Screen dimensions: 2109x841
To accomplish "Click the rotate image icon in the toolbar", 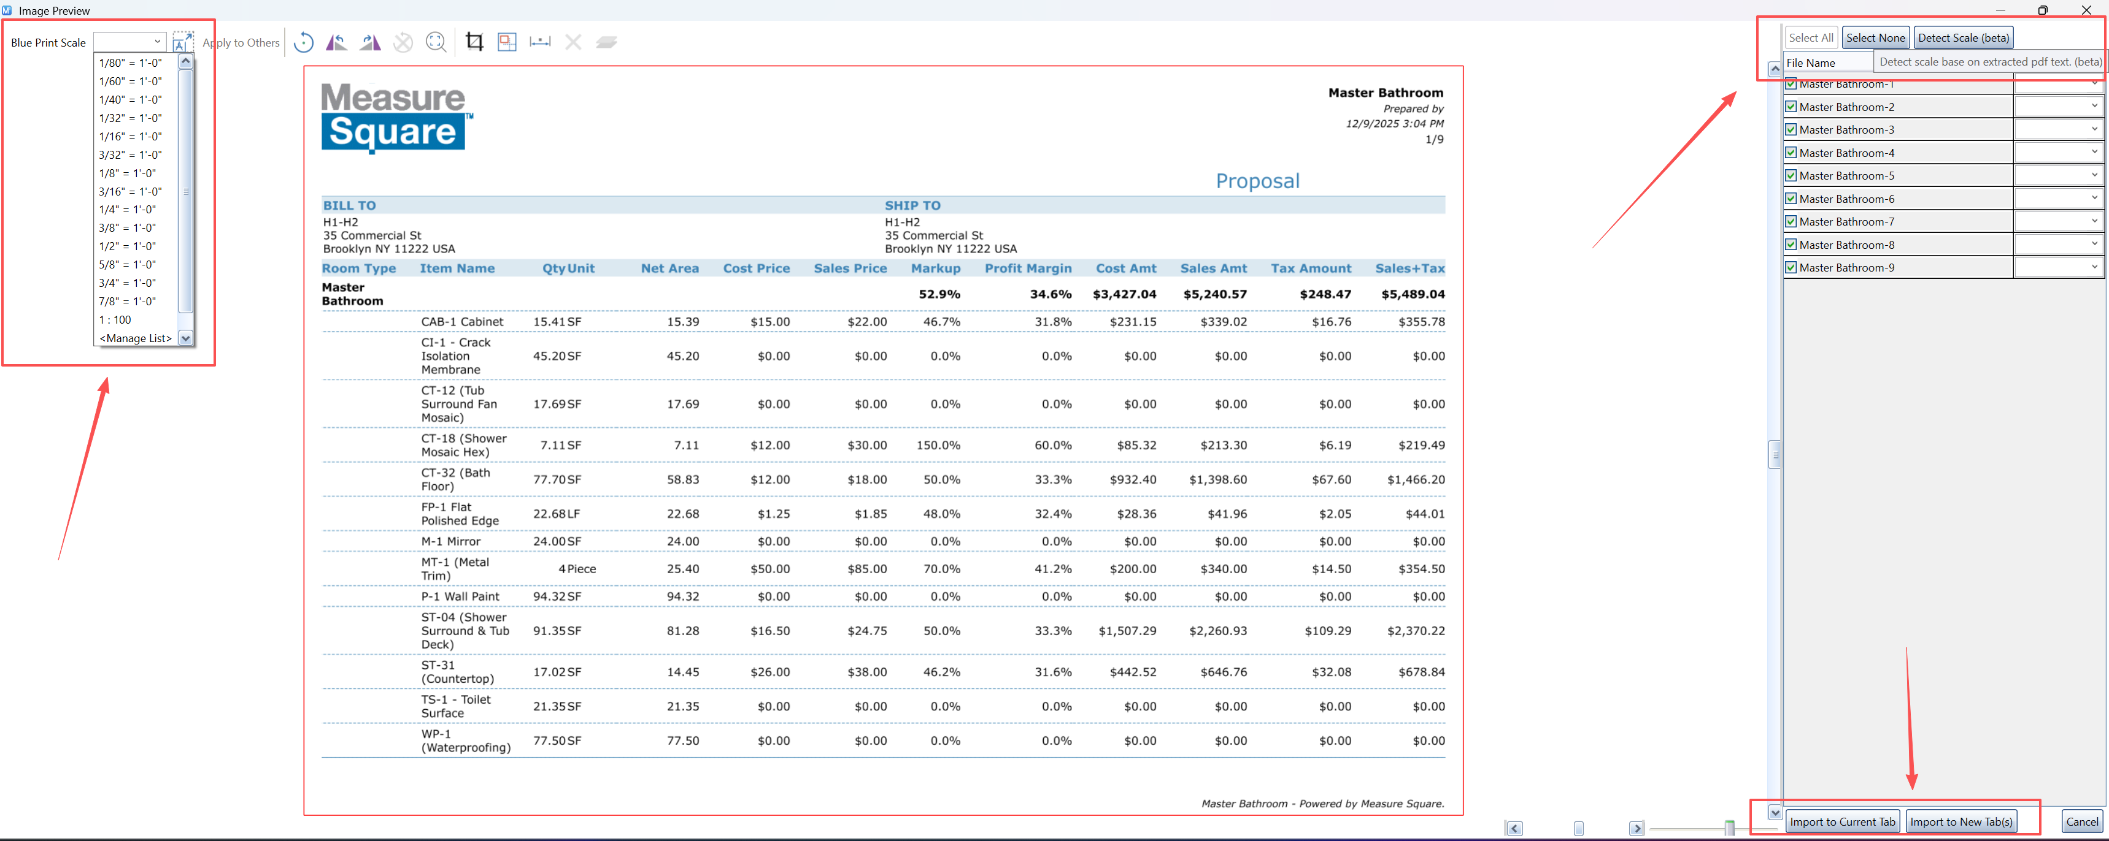I will coord(303,42).
